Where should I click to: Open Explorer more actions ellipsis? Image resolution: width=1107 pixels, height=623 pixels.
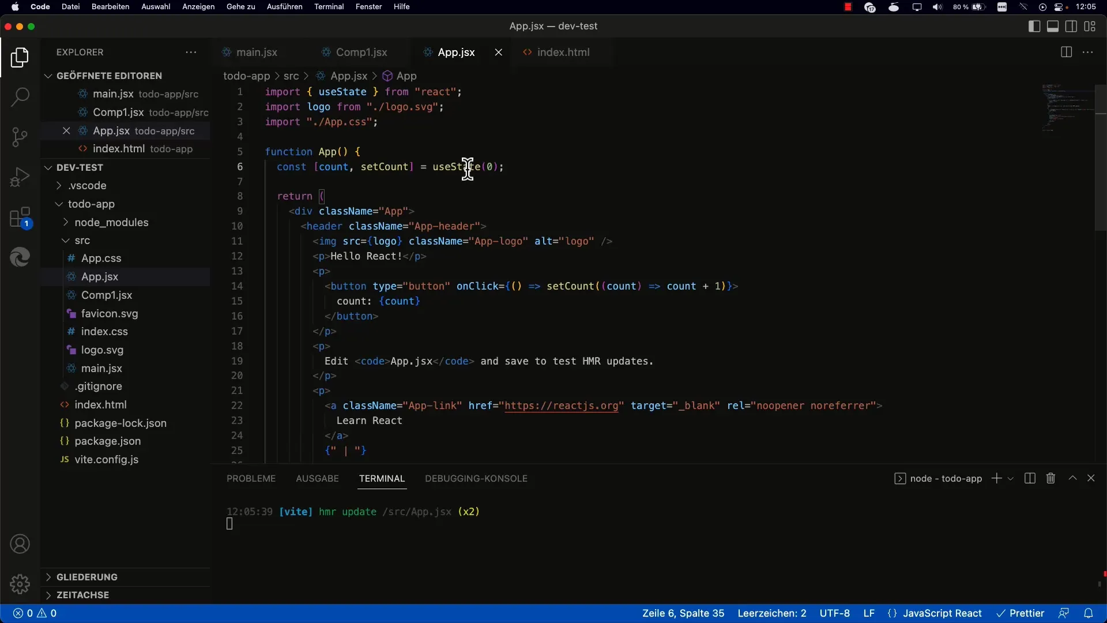click(191, 52)
